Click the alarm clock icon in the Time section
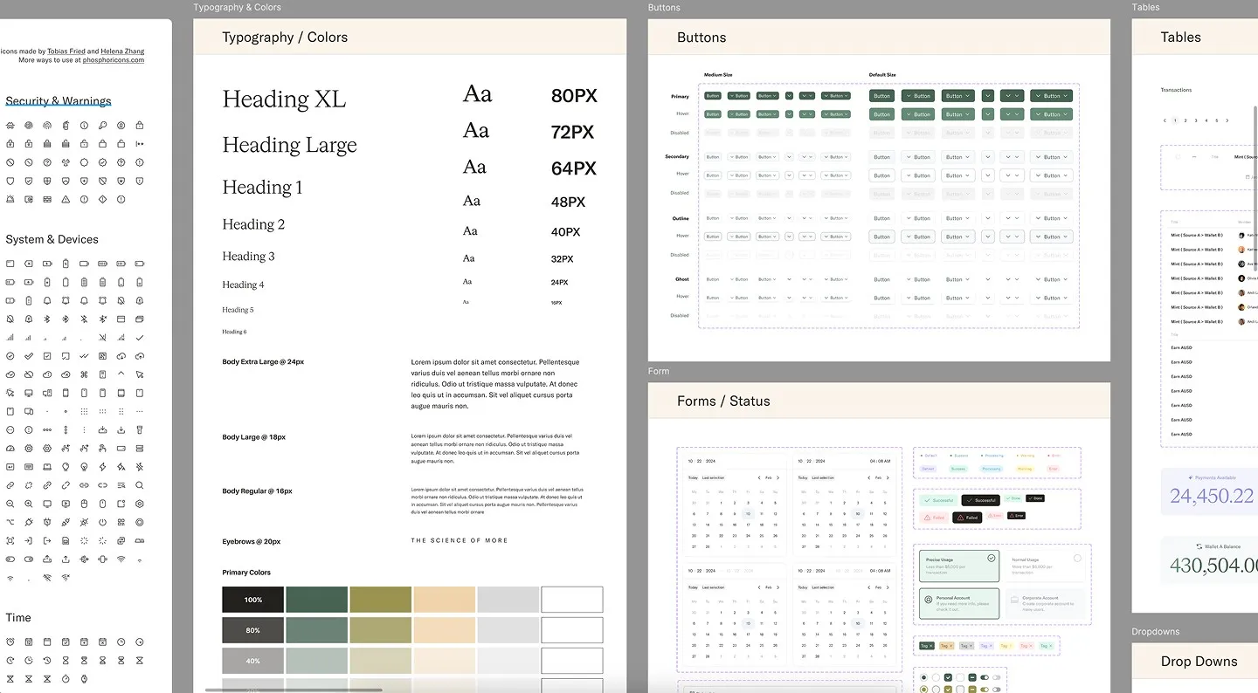Viewport: 1258px width, 693px height. pos(10,642)
